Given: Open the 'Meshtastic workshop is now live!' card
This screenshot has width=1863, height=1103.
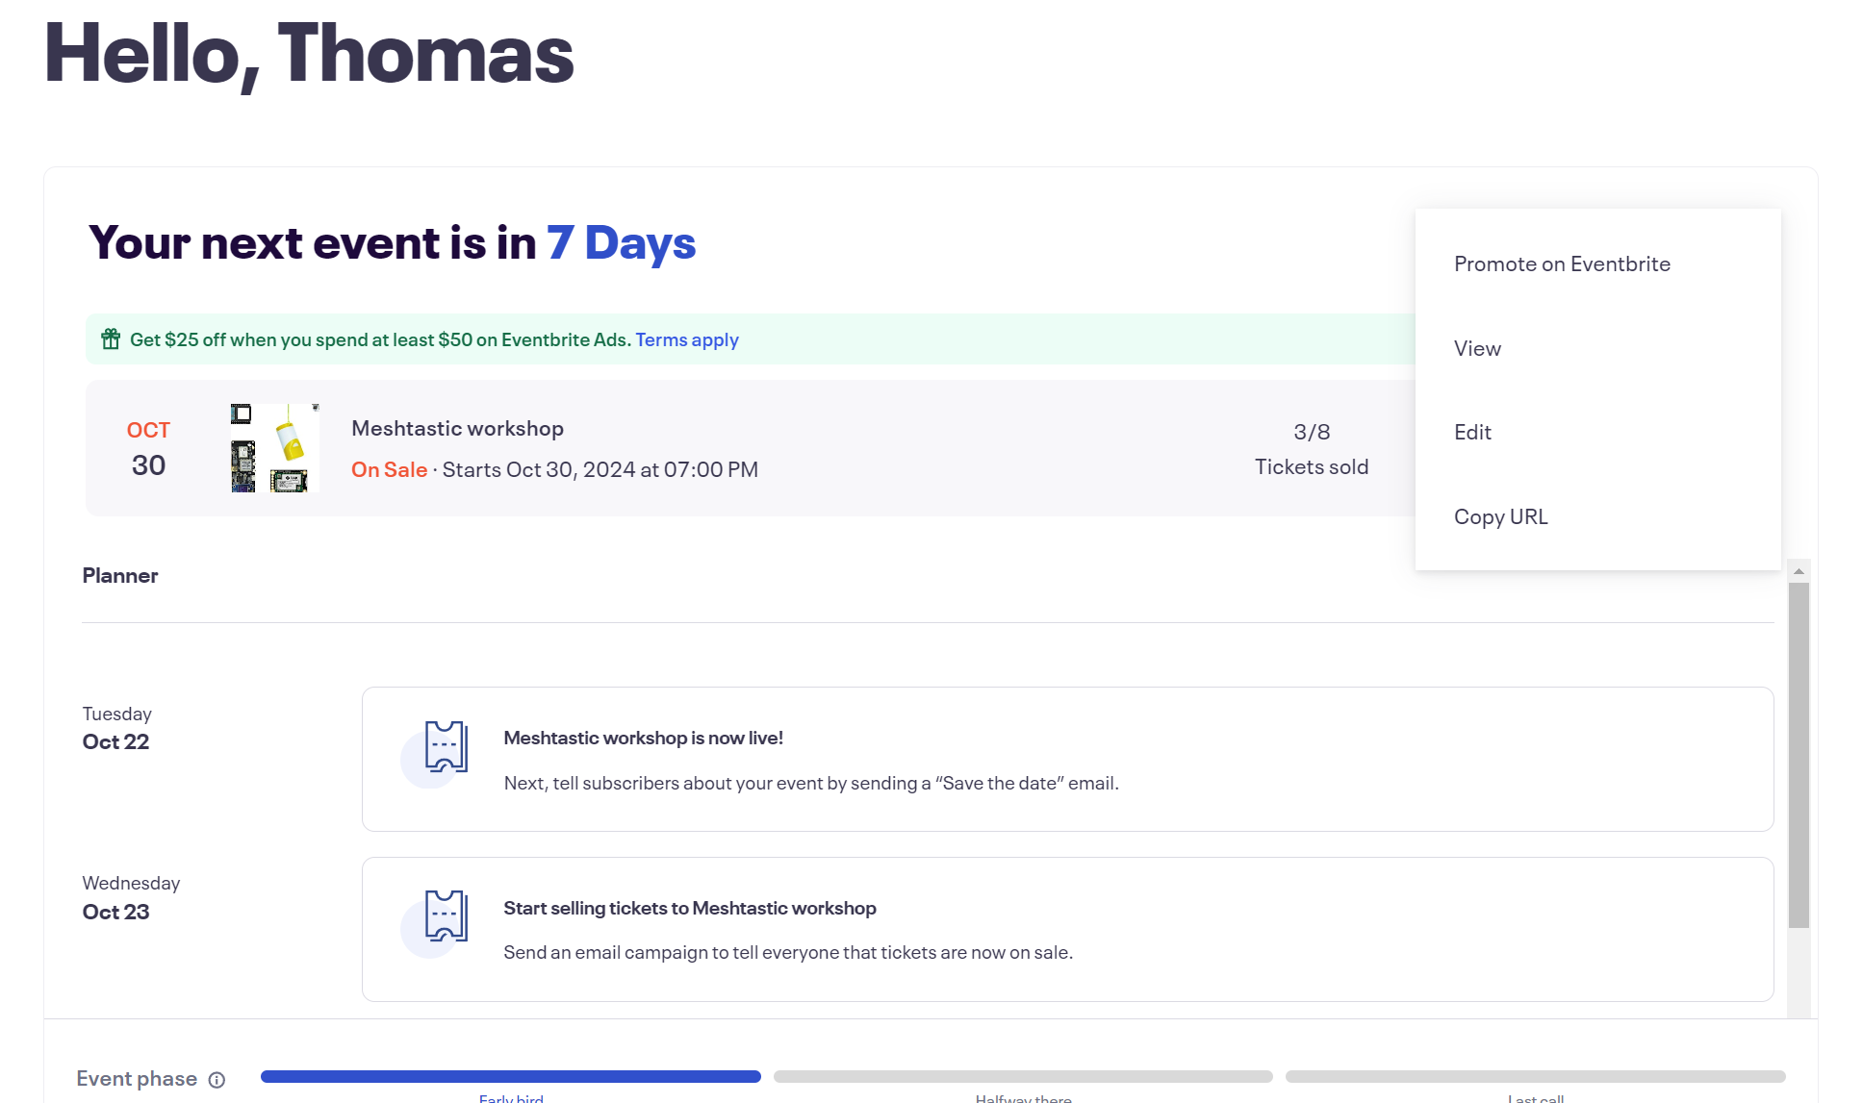Looking at the screenshot, I should (1067, 759).
